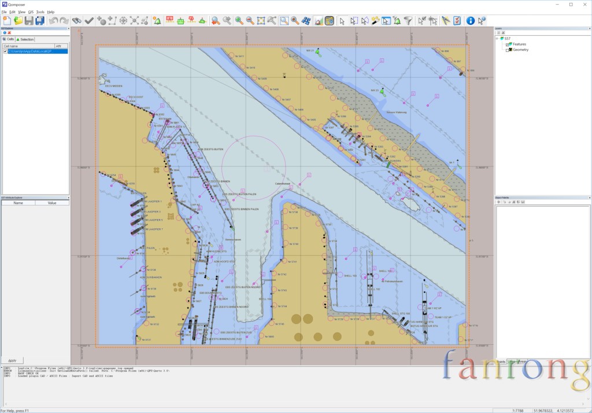Click the green plus zoom in tool
The image size is (592, 413).
point(239,21)
